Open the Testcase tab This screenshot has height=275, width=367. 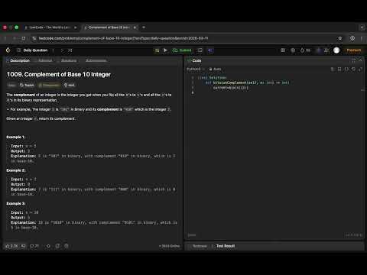tap(198, 246)
